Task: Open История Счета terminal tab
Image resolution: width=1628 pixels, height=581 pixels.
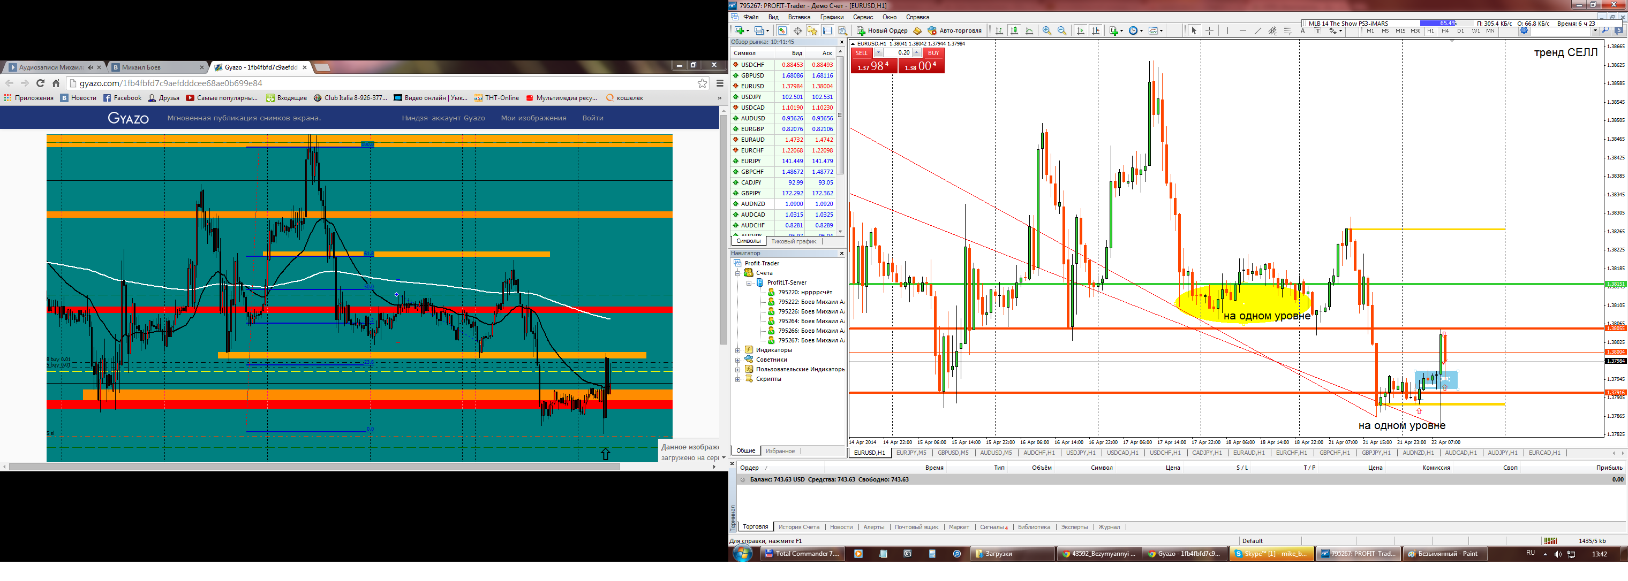Action: 799,526
